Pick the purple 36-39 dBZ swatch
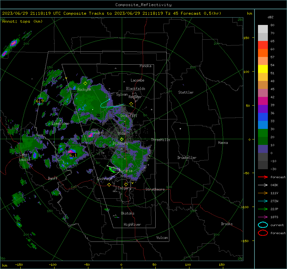287x269 pixels. click(x=263, y=109)
